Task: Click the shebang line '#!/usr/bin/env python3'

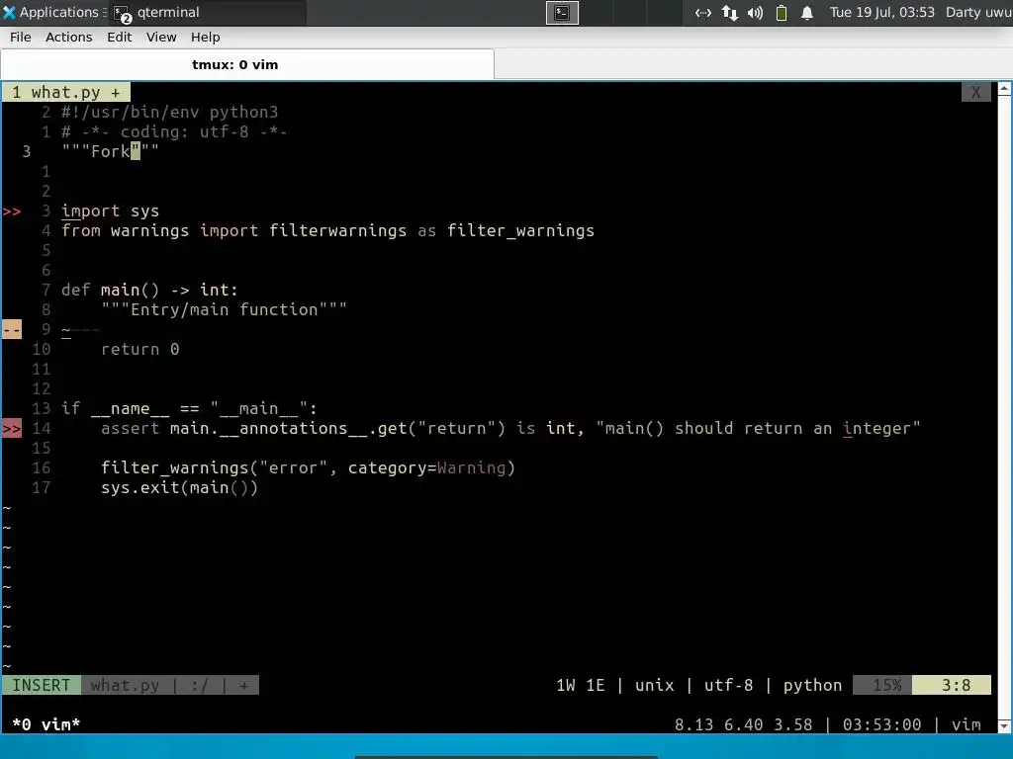Action: click(x=169, y=113)
